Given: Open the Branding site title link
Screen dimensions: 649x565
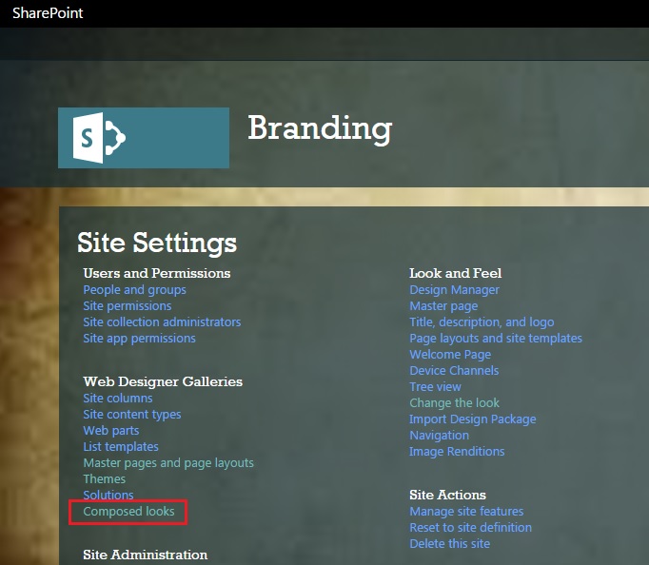Looking at the screenshot, I should pyautogui.click(x=320, y=128).
